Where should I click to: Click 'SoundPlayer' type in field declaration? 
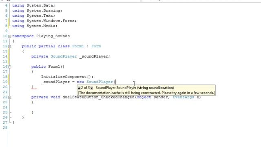tap(64, 56)
